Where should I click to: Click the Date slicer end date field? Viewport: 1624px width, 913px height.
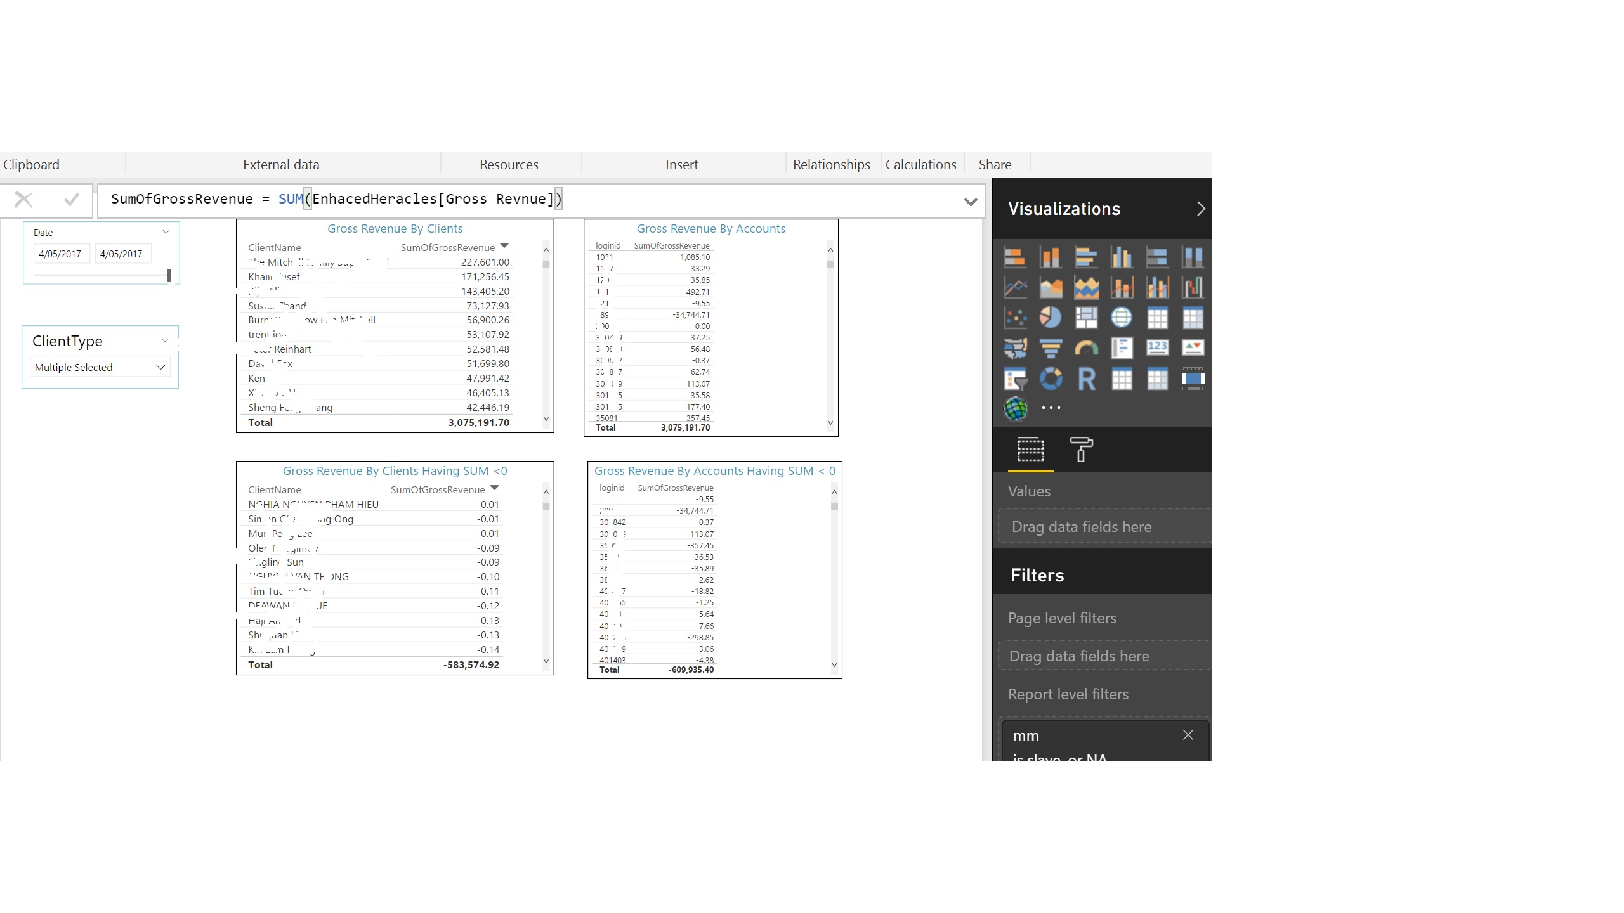click(122, 254)
